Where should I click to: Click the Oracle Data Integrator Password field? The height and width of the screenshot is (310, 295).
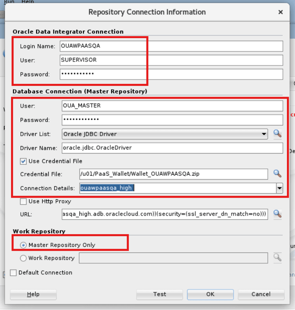171,74
